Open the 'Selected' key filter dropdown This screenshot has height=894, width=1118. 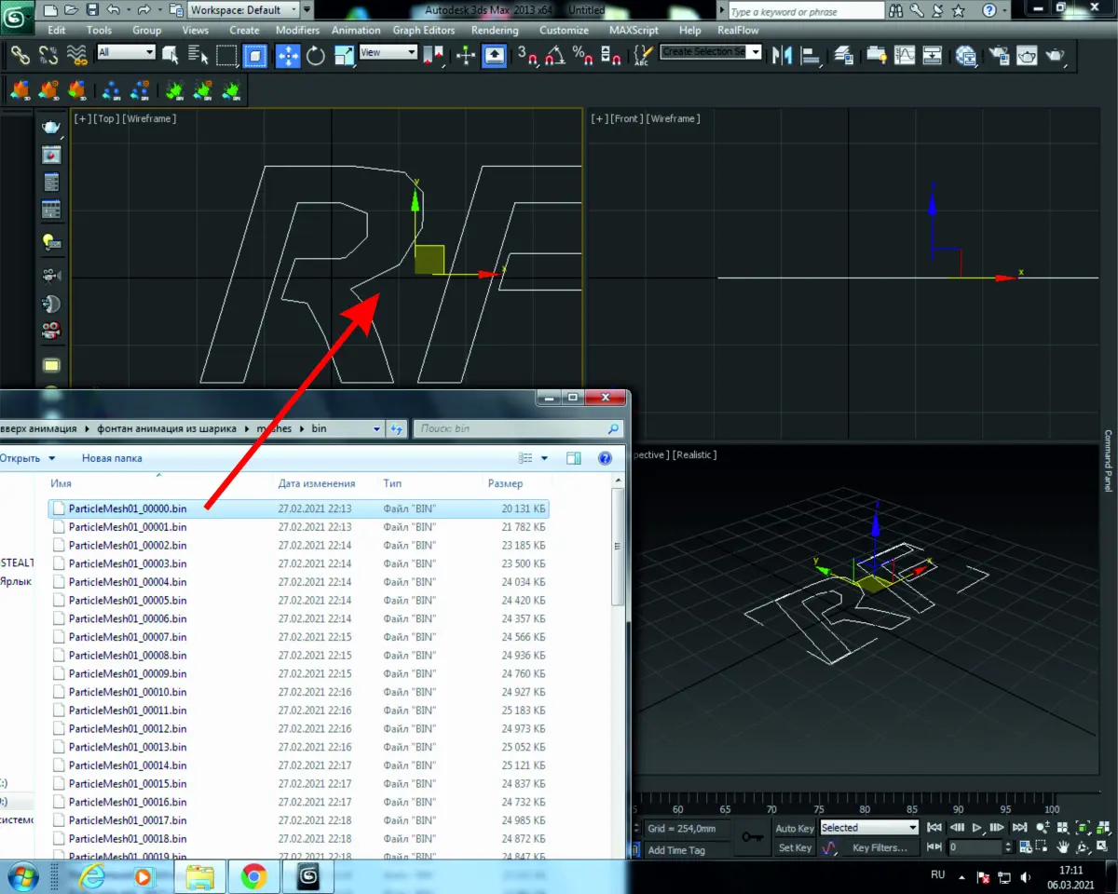click(x=868, y=828)
